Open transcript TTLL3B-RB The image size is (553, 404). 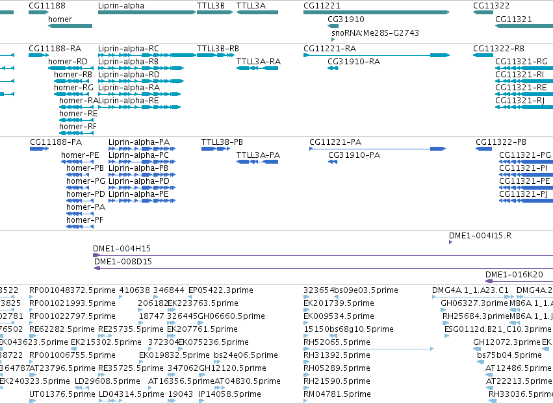click(218, 49)
